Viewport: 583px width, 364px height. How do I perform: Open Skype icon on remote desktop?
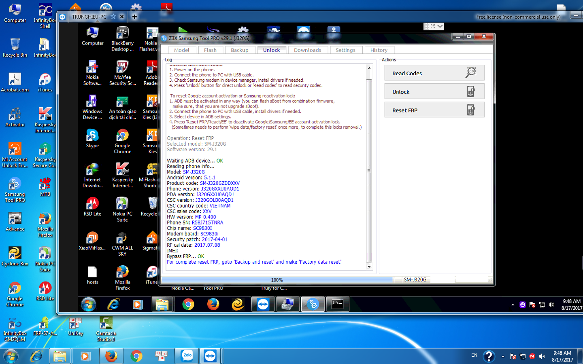point(92,138)
